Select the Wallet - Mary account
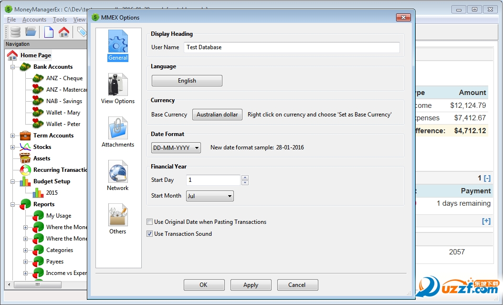 pos(63,113)
